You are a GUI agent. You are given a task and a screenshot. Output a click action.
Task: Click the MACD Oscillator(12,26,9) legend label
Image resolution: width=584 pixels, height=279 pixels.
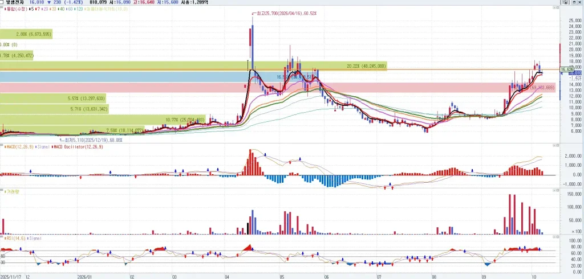(x=78, y=147)
